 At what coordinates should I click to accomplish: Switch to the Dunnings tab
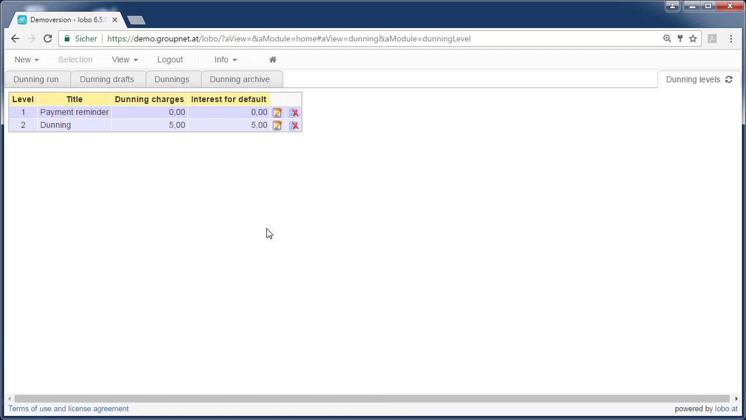point(172,79)
